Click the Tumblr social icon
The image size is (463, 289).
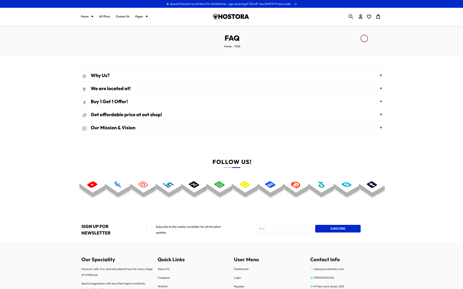(x=372, y=185)
